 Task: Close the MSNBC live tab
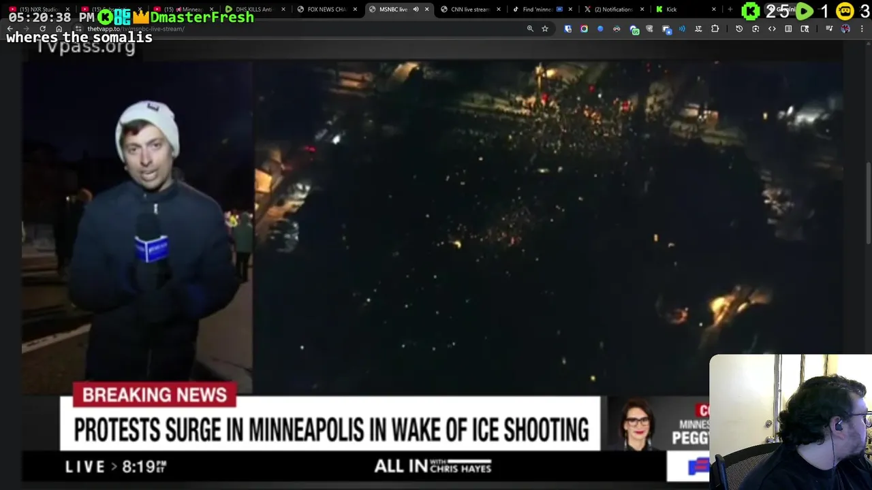[427, 10]
